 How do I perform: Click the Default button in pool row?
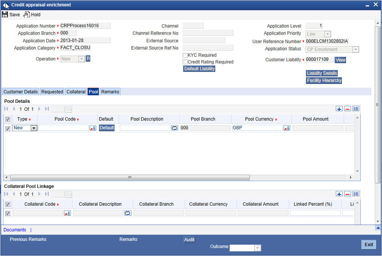(x=107, y=128)
